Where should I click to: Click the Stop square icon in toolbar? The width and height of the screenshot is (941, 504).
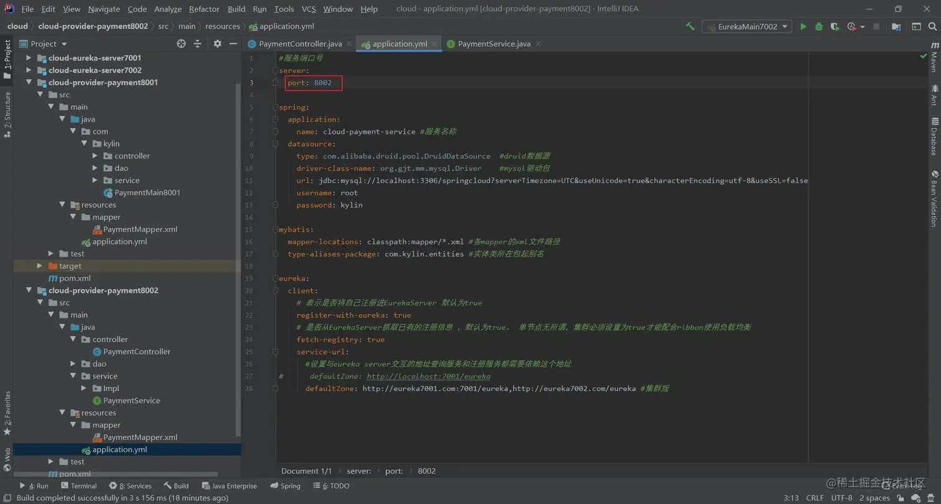point(876,27)
